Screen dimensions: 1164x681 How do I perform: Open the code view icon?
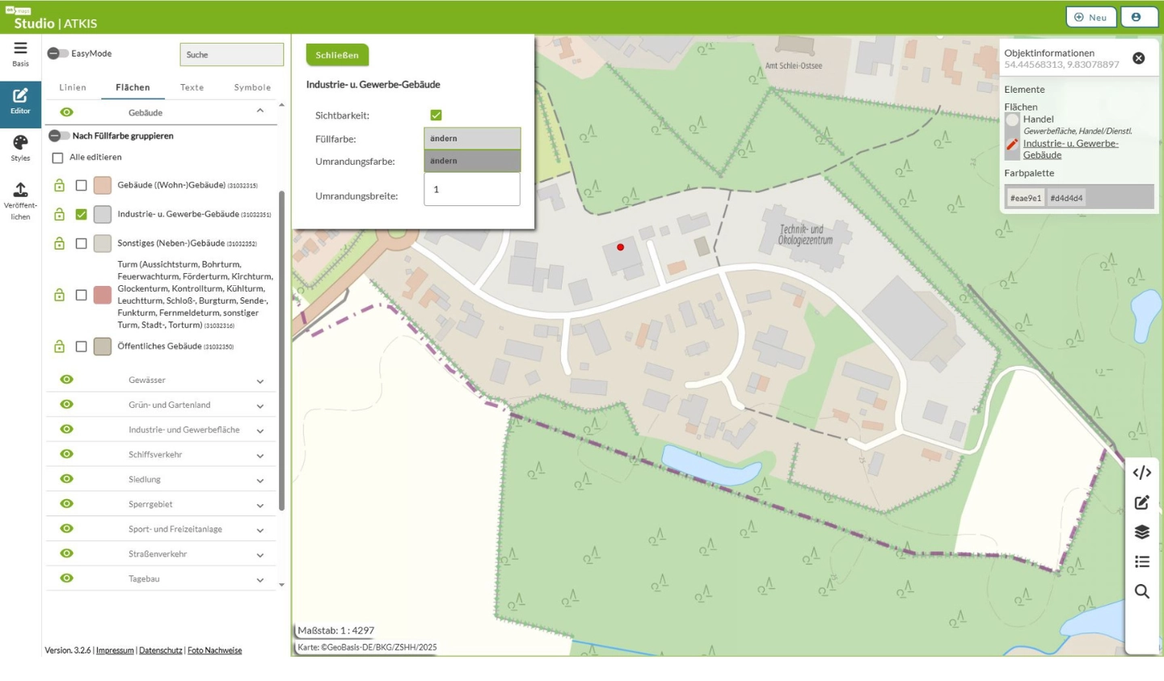[1141, 473]
